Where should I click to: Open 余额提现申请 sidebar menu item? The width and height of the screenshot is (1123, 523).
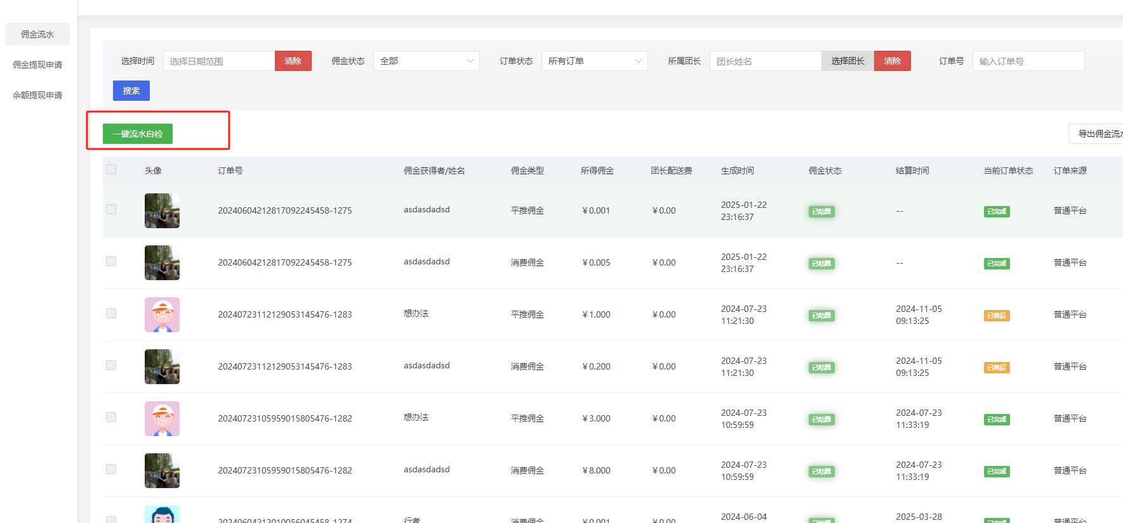click(x=37, y=95)
